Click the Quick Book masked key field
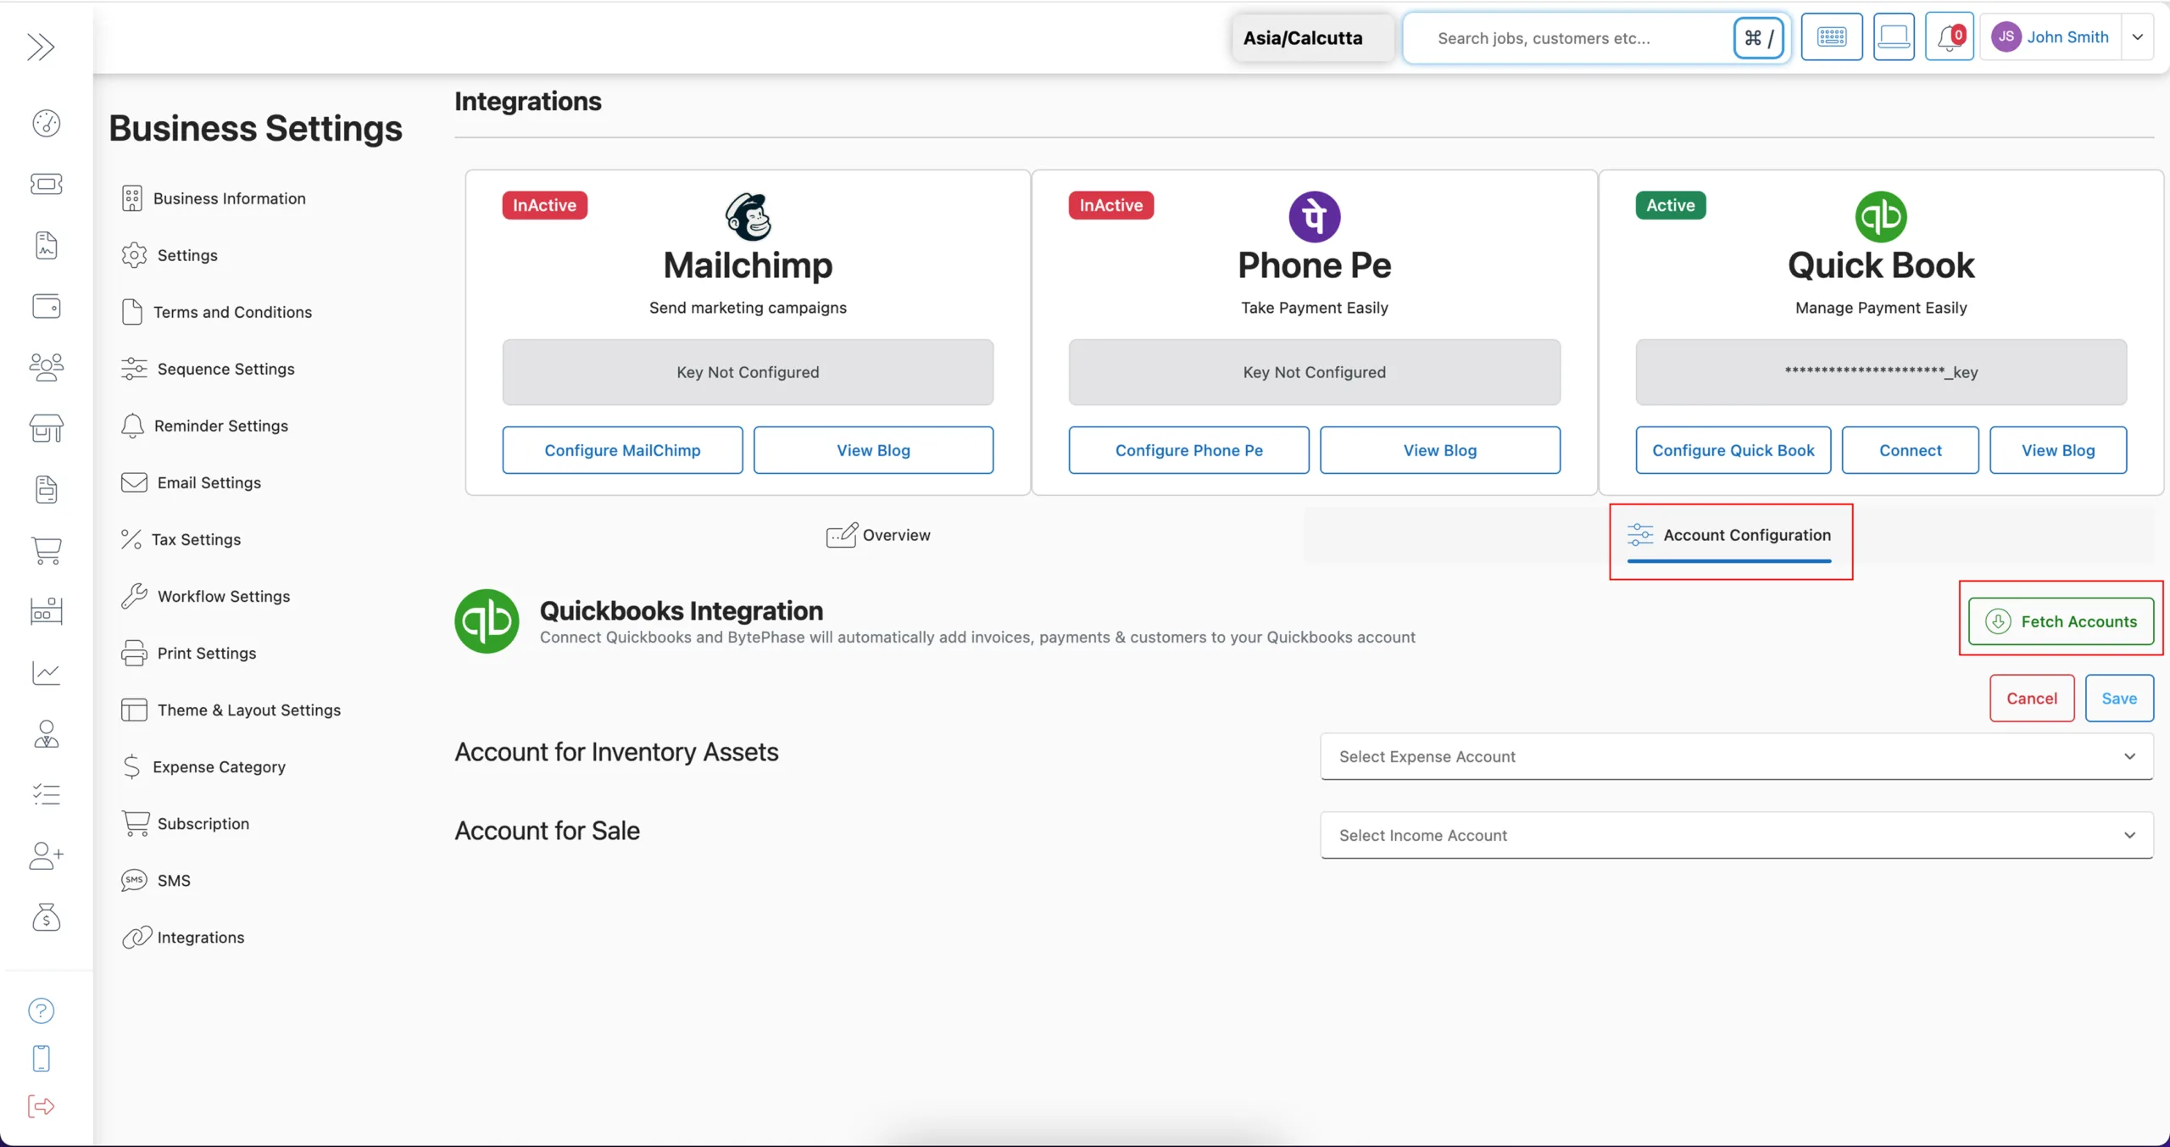The height and width of the screenshot is (1147, 2170). [x=1880, y=372]
